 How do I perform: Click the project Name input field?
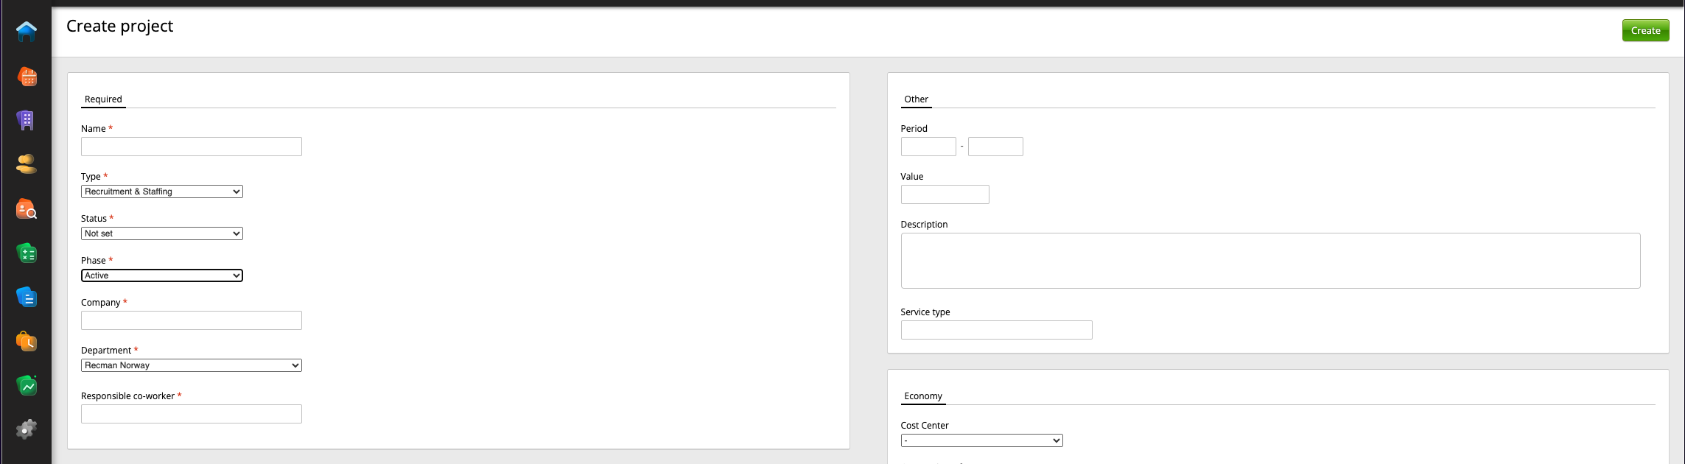pos(191,147)
